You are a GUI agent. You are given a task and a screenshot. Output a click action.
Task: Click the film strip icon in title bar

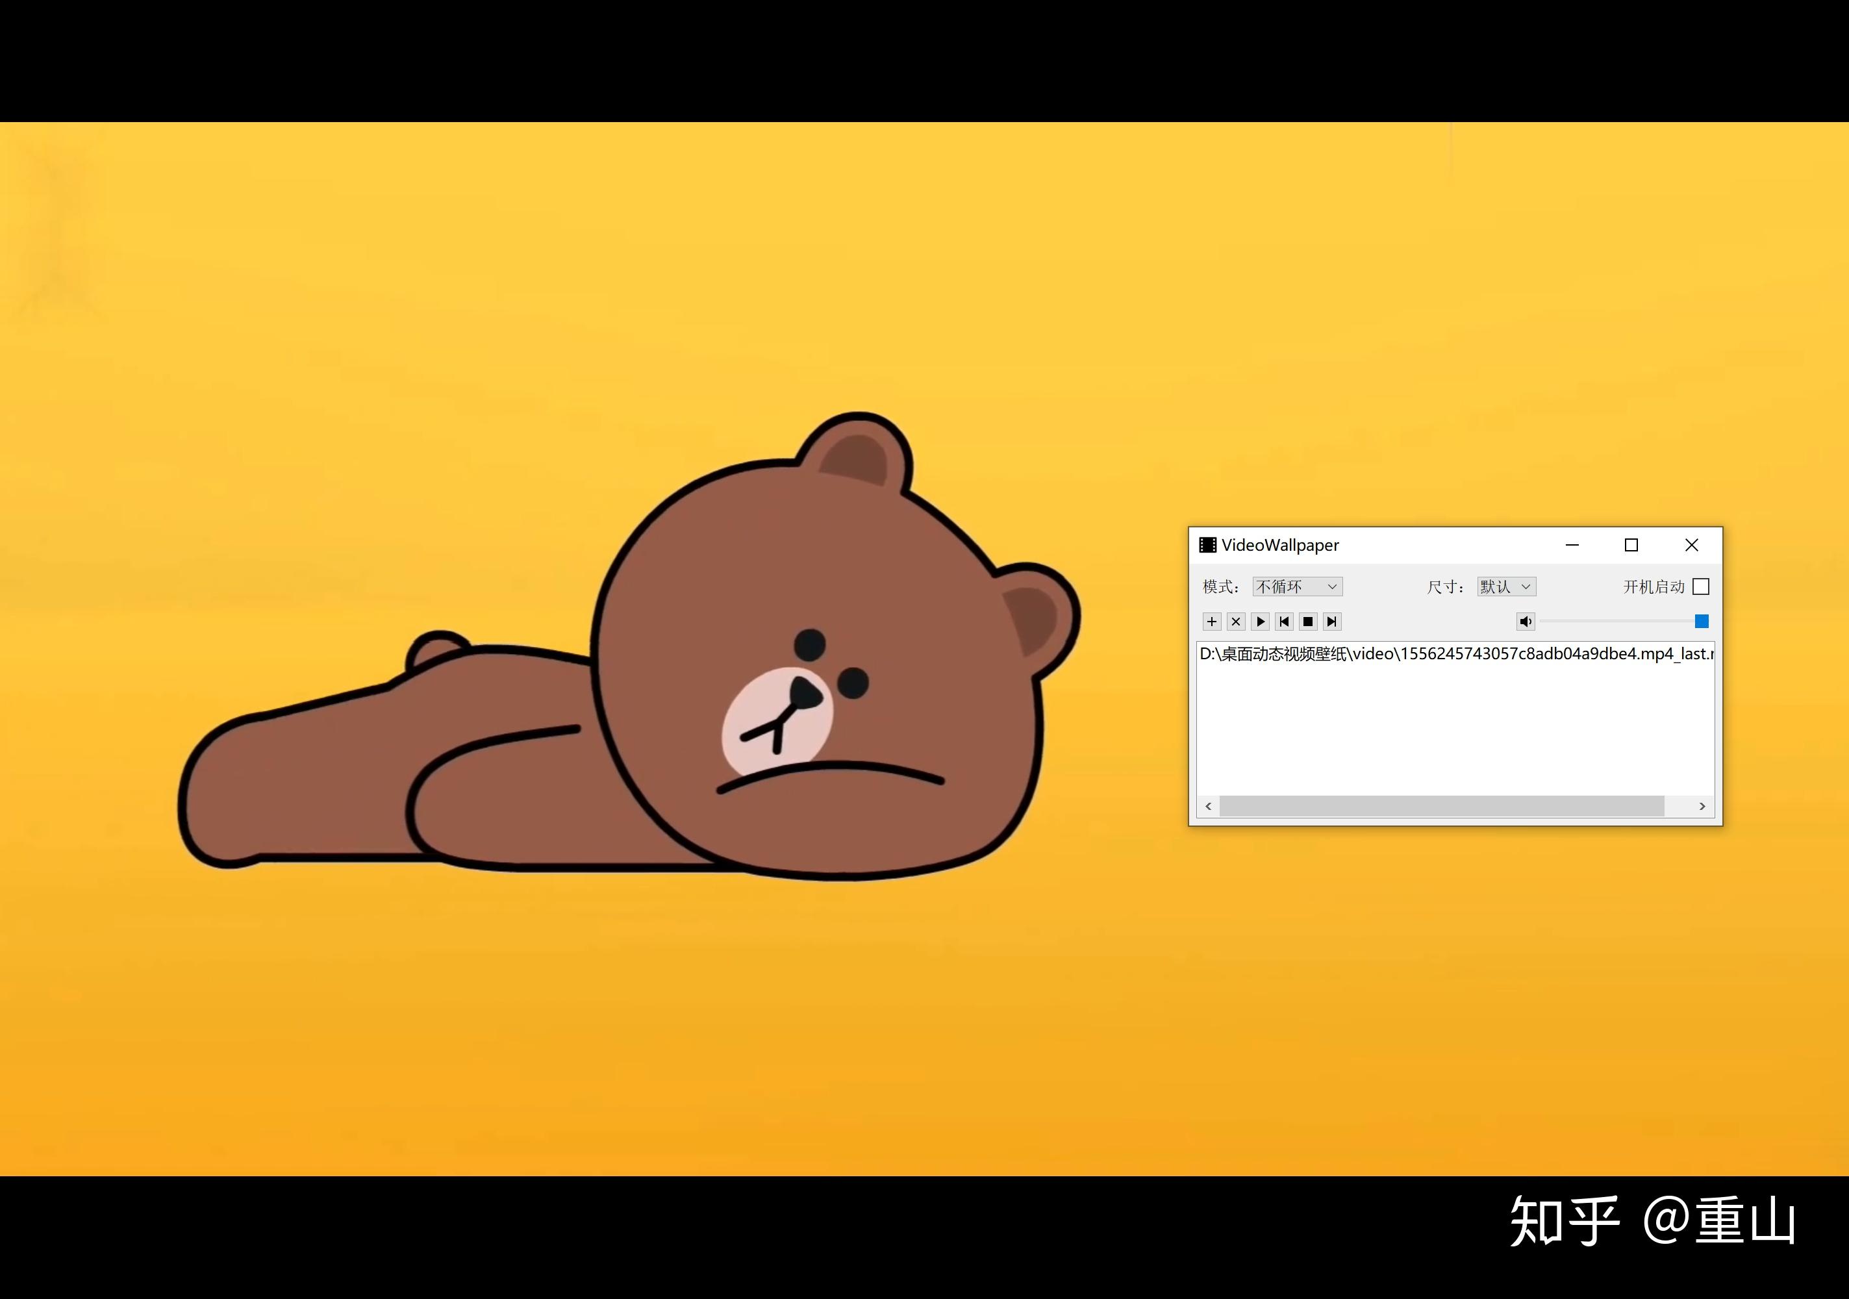(x=1207, y=545)
